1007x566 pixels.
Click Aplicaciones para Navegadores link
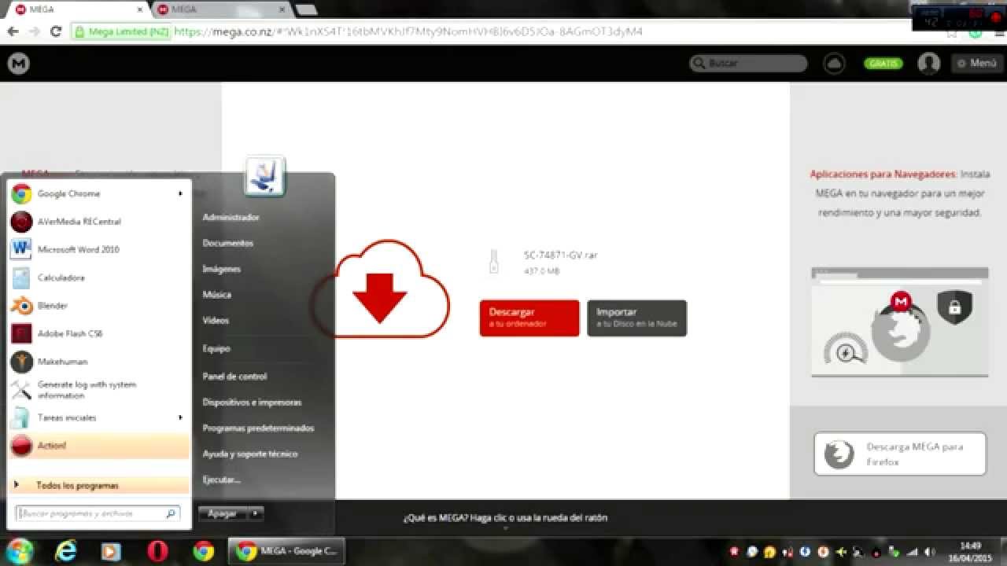(883, 175)
